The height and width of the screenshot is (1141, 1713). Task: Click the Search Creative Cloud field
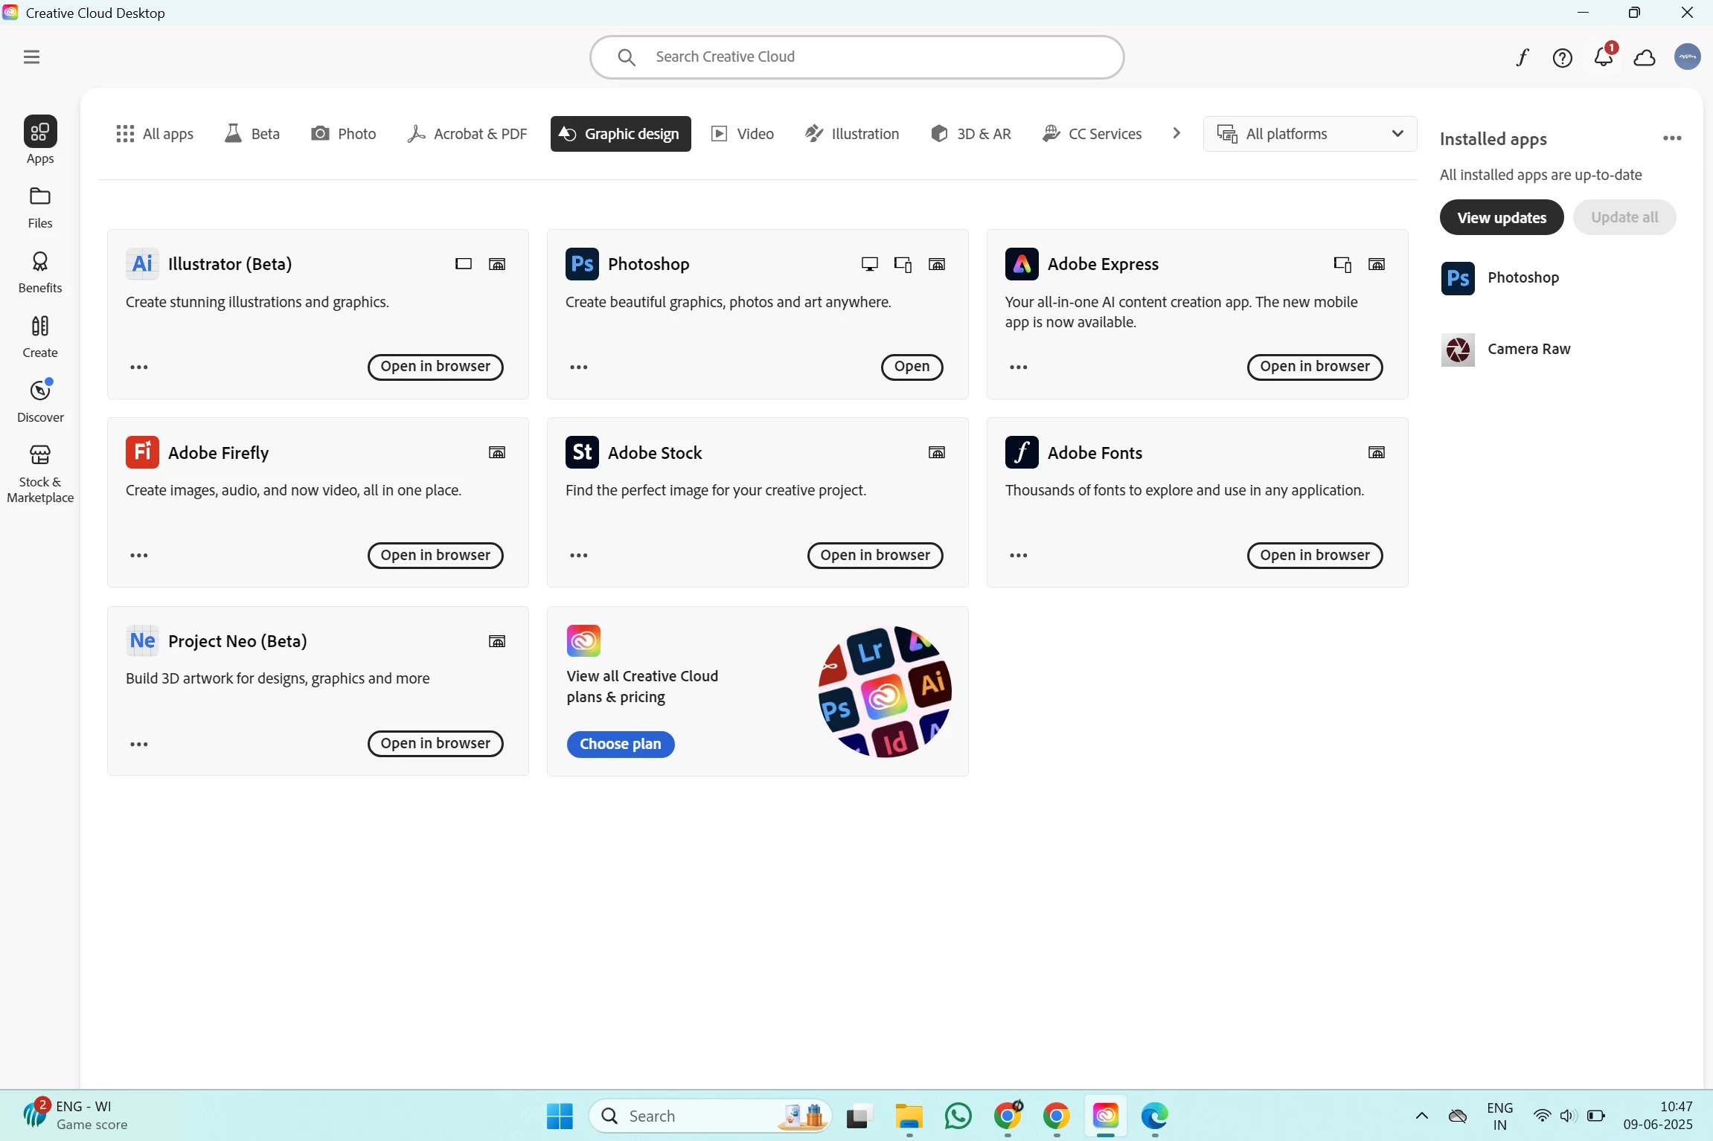[856, 57]
